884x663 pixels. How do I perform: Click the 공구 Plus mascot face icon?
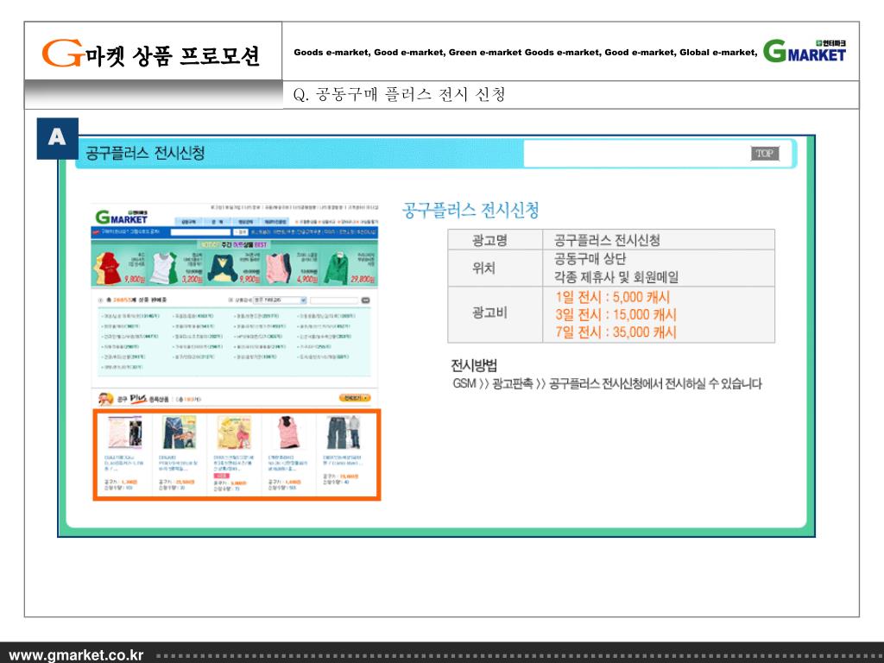104,399
